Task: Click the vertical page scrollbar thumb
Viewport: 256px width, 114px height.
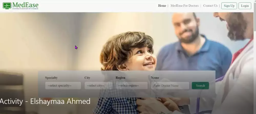Action: tap(255, 16)
